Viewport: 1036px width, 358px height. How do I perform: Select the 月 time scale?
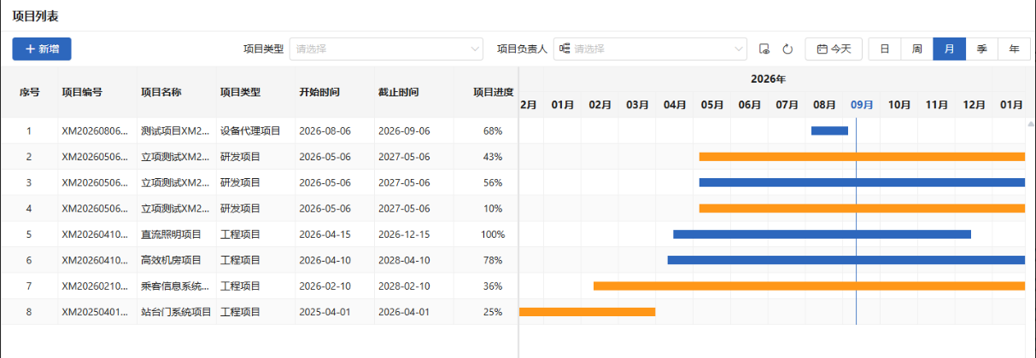coord(949,49)
